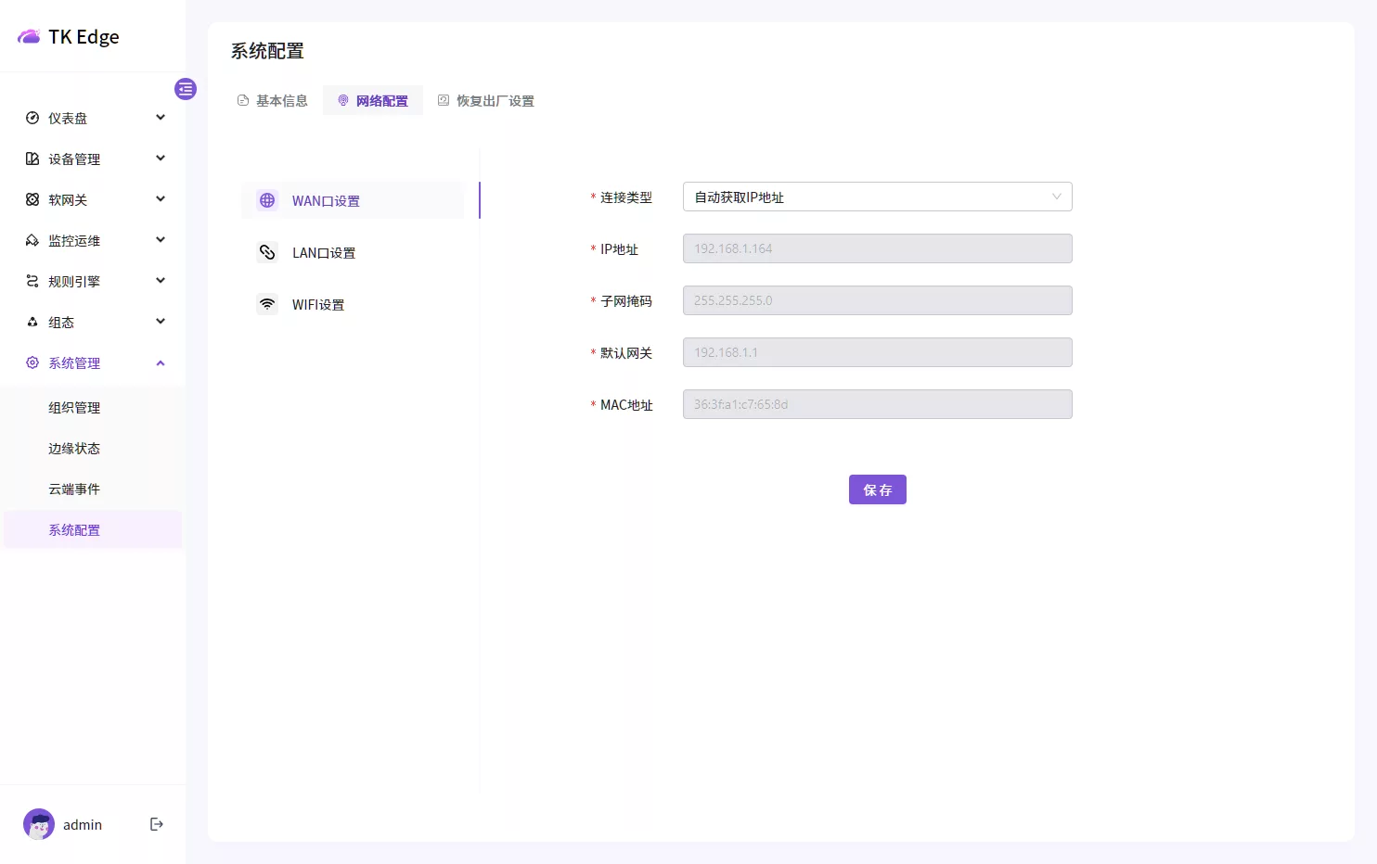
Task: Click the TK Edge cloud logo
Action: (x=29, y=37)
